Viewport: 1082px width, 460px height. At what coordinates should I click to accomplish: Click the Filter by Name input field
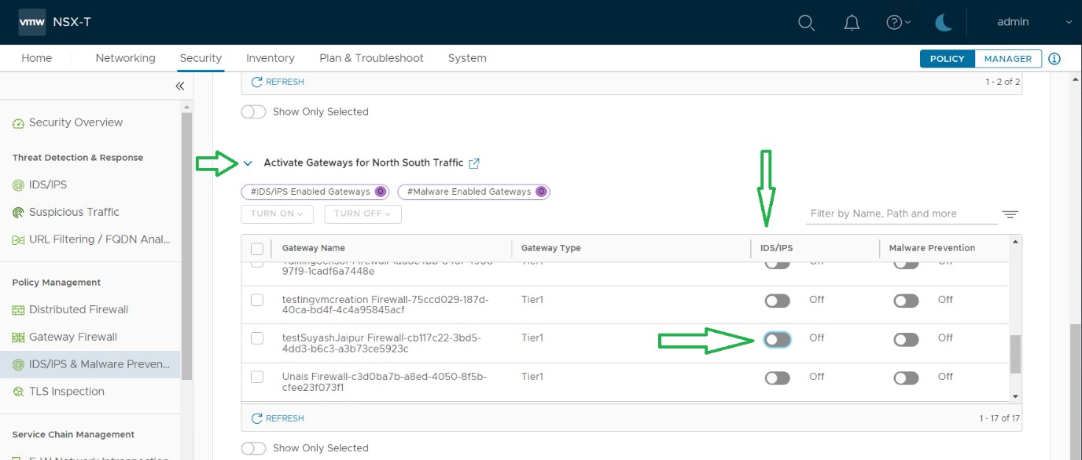pos(881,214)
